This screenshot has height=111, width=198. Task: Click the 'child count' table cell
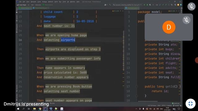tap(53, 12)
